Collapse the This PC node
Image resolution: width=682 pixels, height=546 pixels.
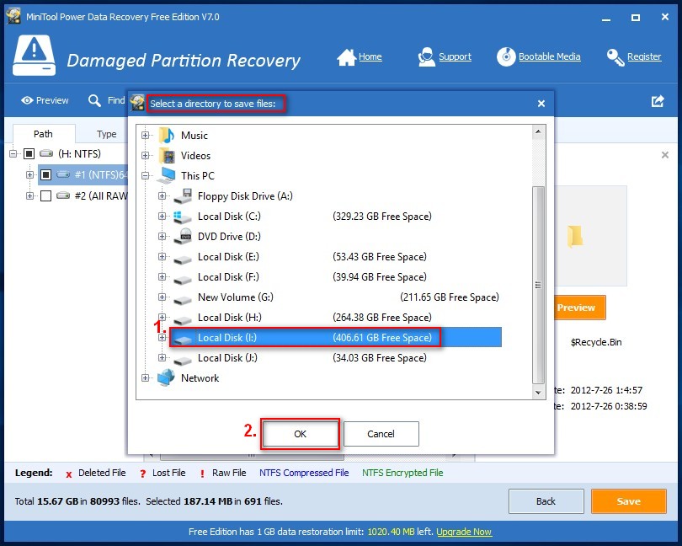coord(146,176)
